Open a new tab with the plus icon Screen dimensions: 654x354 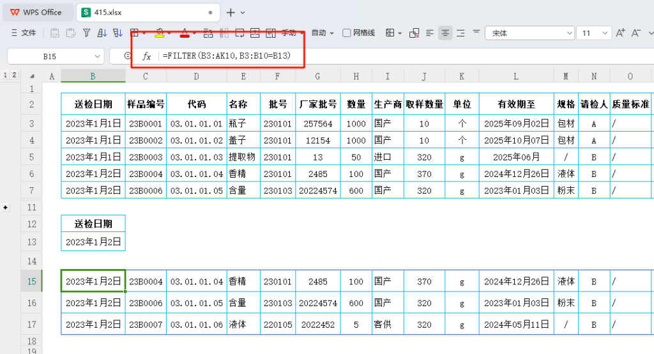[x=230, y=13]
